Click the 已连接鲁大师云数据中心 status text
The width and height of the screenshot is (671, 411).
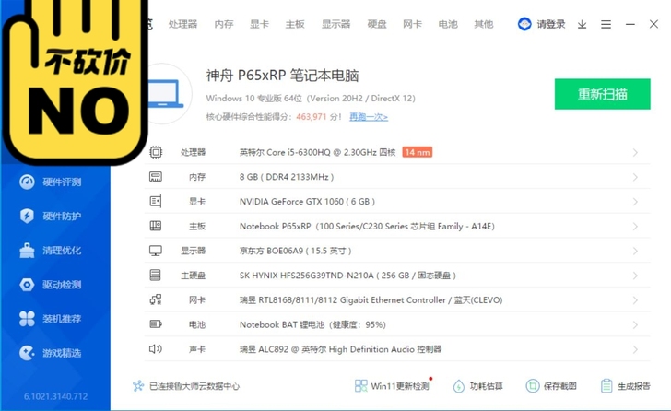coord(194,386)
